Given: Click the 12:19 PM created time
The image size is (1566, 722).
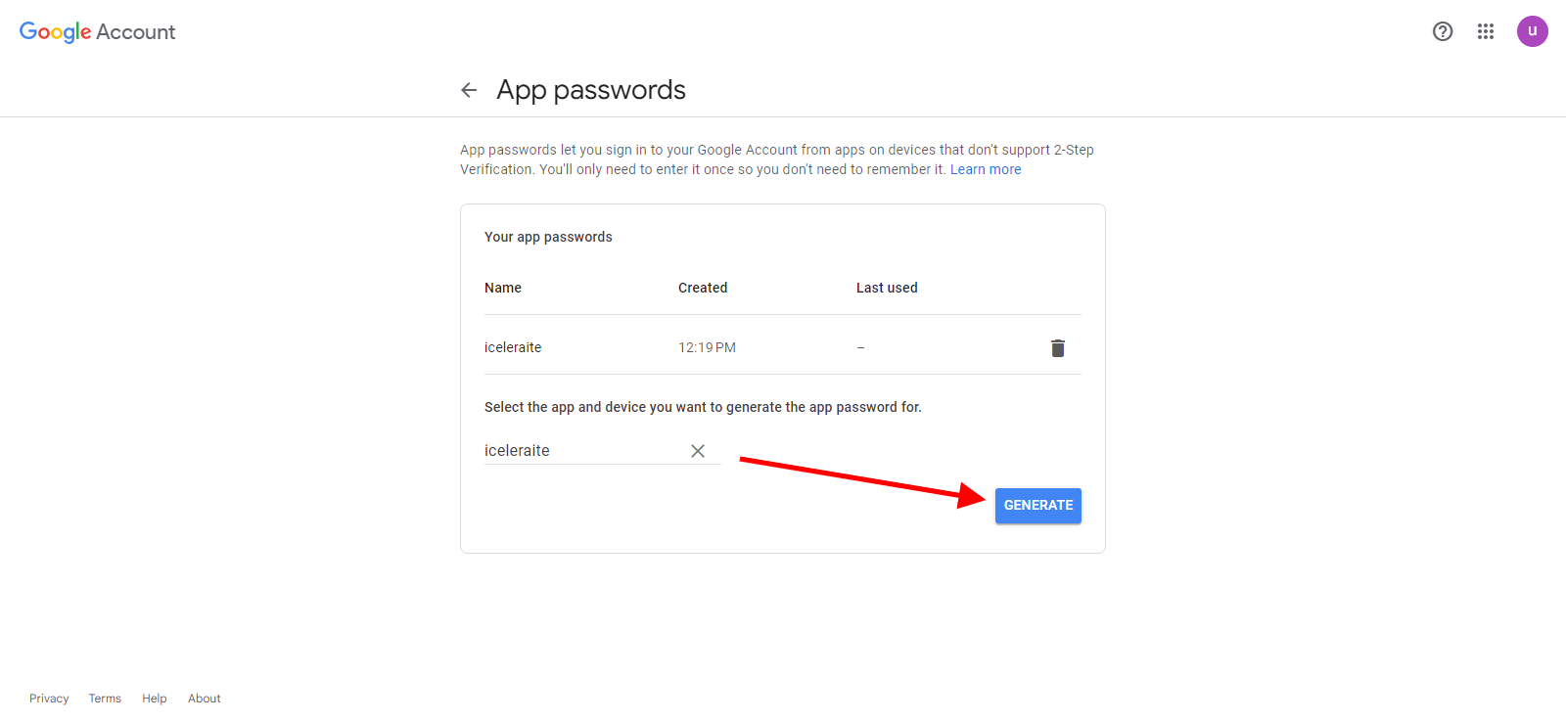Looking at the screenshot, I should tap(707, 347).
